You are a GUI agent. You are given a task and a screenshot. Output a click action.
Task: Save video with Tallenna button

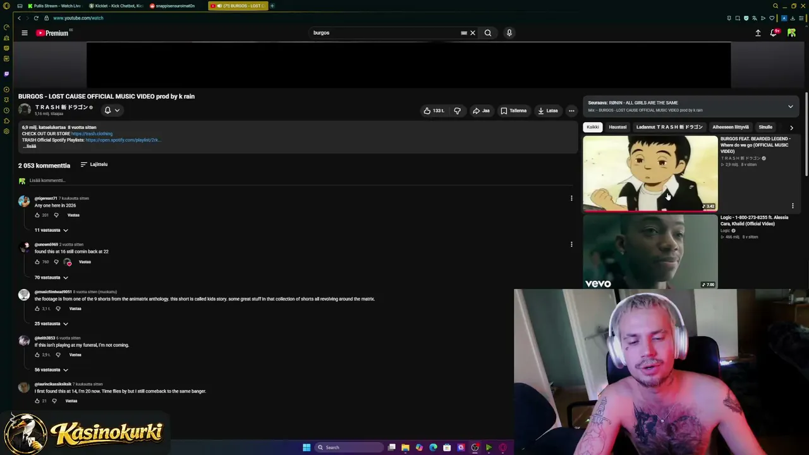coord(513,111)
